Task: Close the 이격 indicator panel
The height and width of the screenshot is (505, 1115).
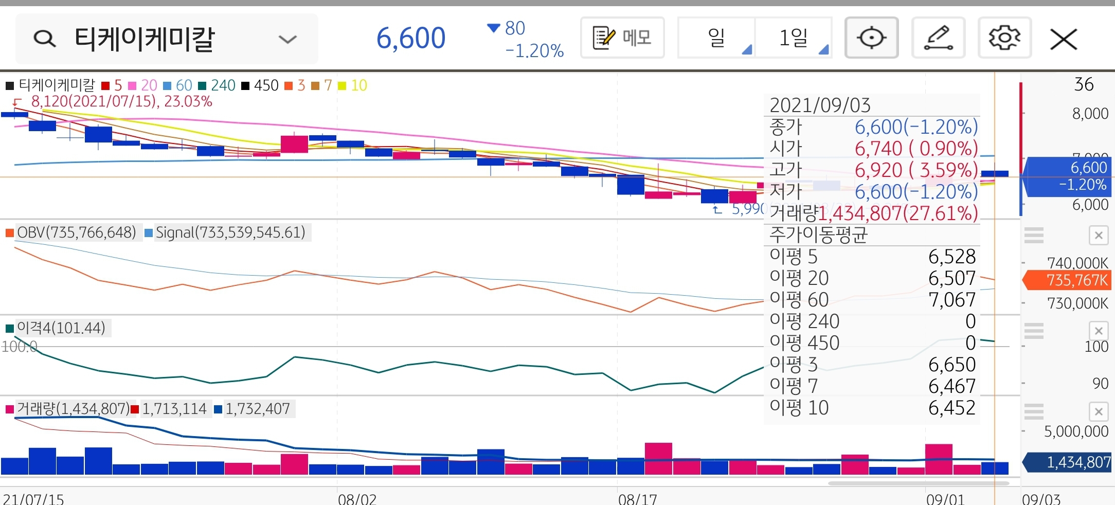Action: coord(1099,331)
